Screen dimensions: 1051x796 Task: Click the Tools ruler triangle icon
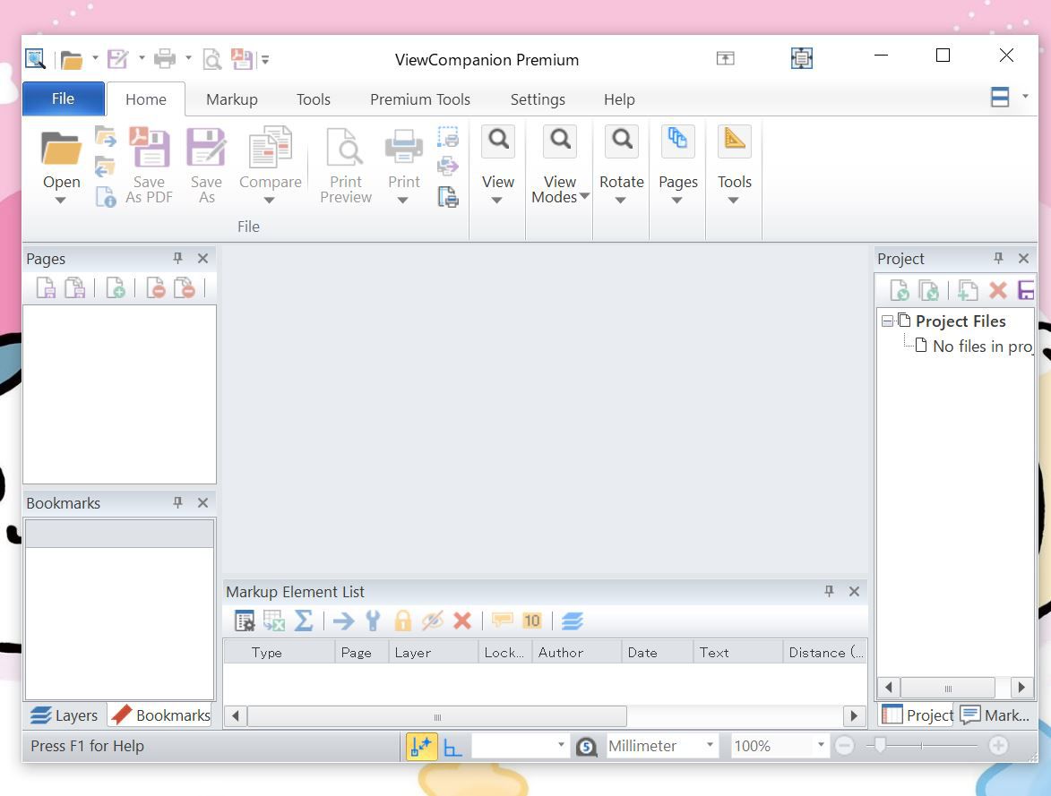point(734,141)
